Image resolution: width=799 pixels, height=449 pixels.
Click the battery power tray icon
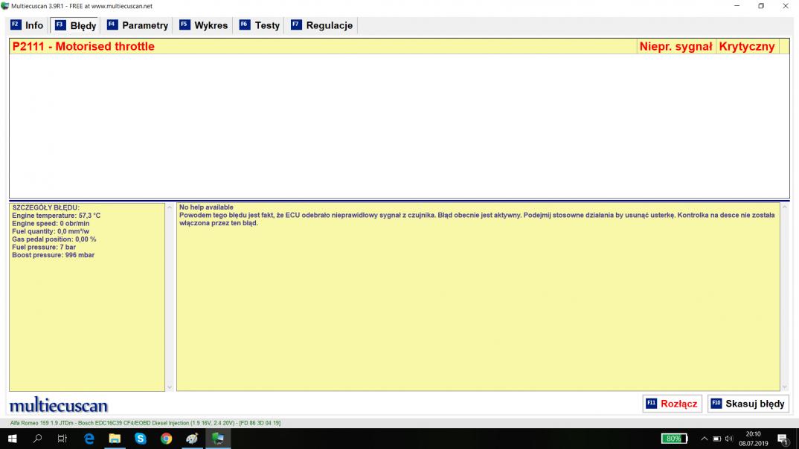coord(717,439)
